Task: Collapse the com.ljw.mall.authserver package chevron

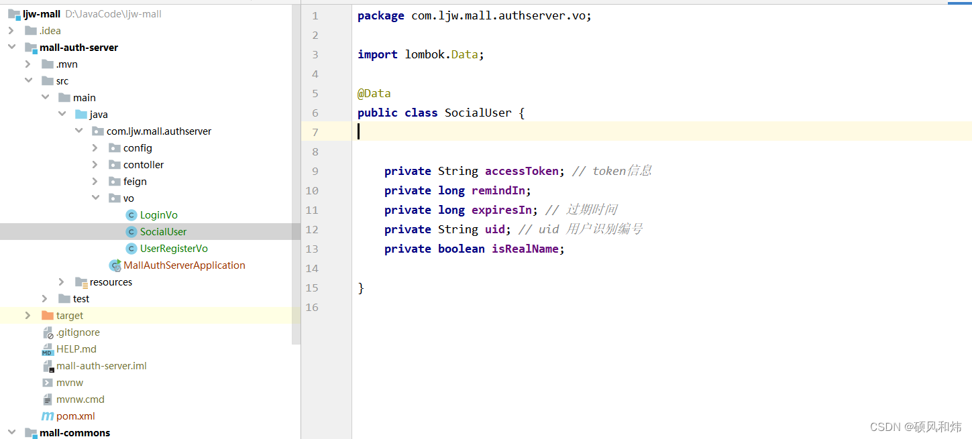Action: click(x=78, y=131)
